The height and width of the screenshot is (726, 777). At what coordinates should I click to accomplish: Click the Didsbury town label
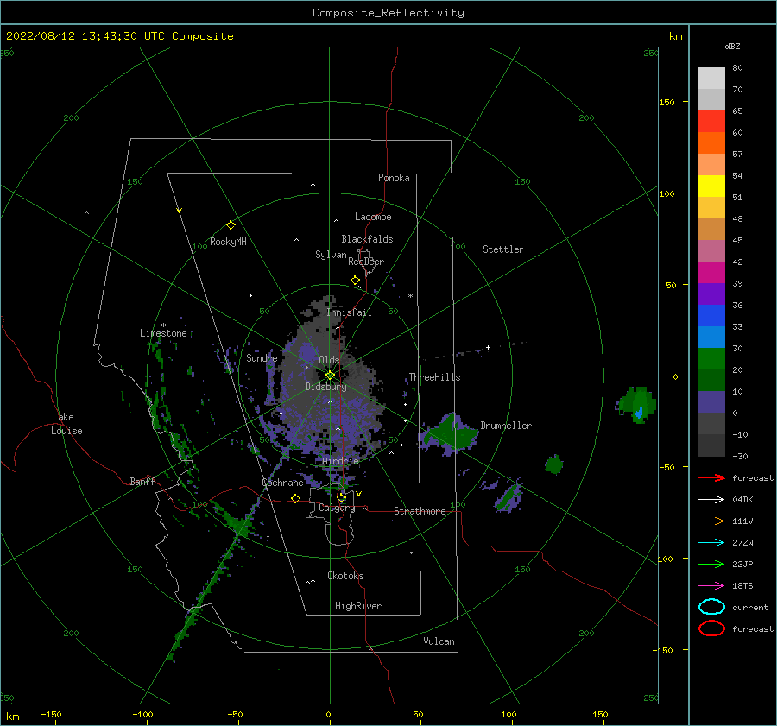pyautogui.click(x=326, y=387)
